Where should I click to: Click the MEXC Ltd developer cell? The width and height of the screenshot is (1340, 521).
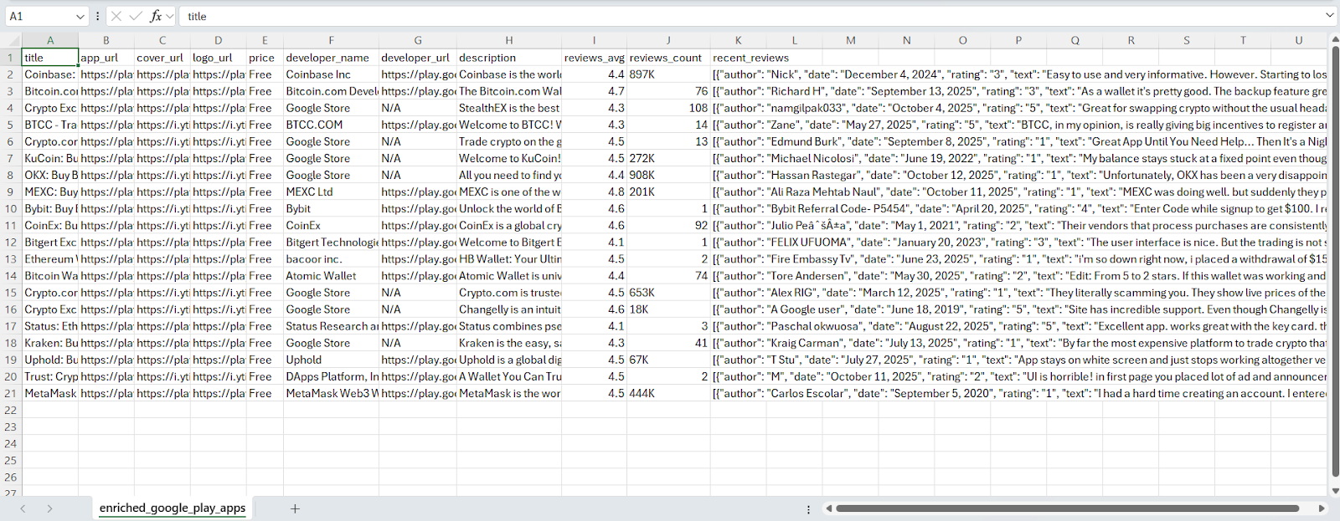(331, 192)
